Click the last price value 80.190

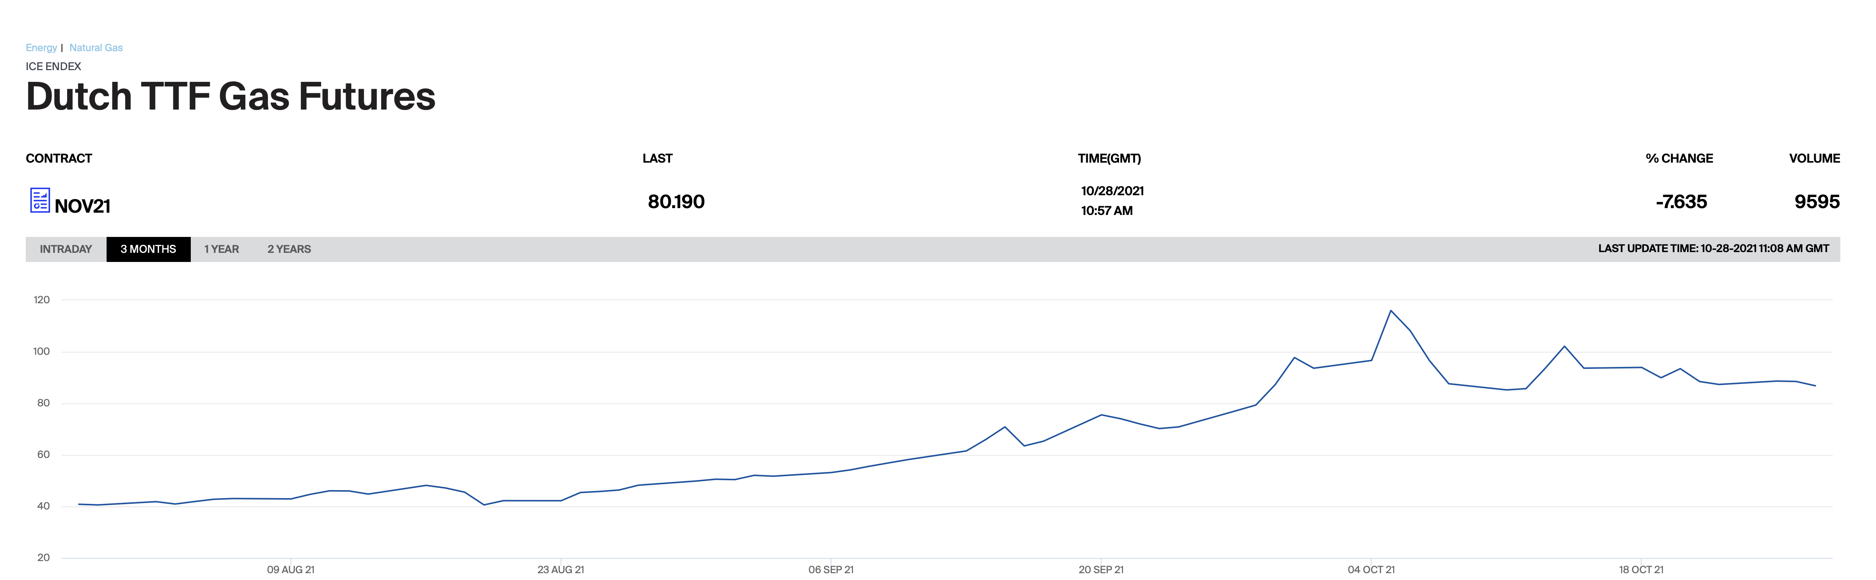click(x=676, y=202)
